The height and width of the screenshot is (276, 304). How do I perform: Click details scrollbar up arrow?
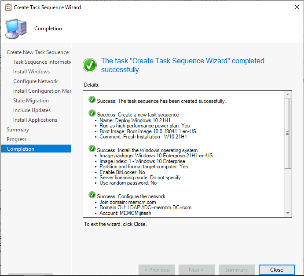tap(288, 94)
